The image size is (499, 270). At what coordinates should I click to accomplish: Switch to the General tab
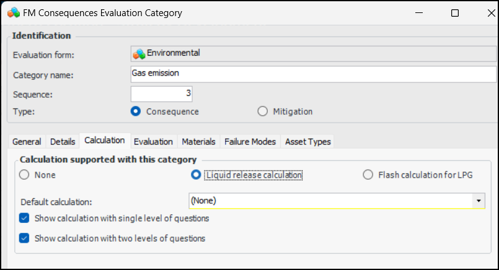(x=27, y=142)
